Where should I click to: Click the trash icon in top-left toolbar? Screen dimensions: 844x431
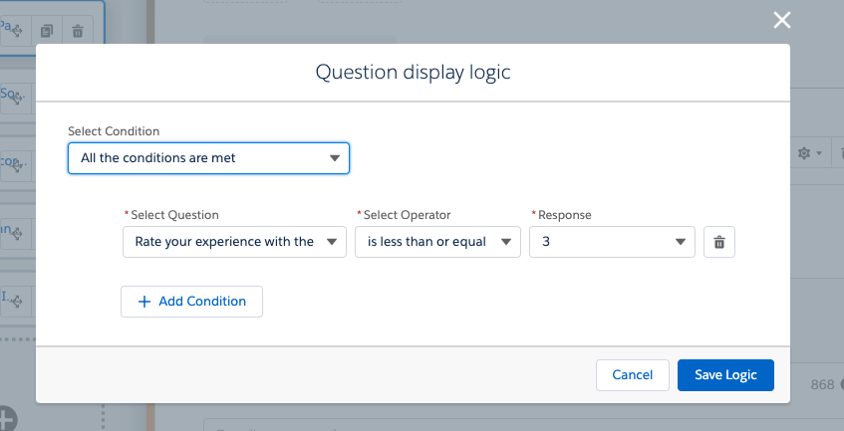[x=77, y=31]
